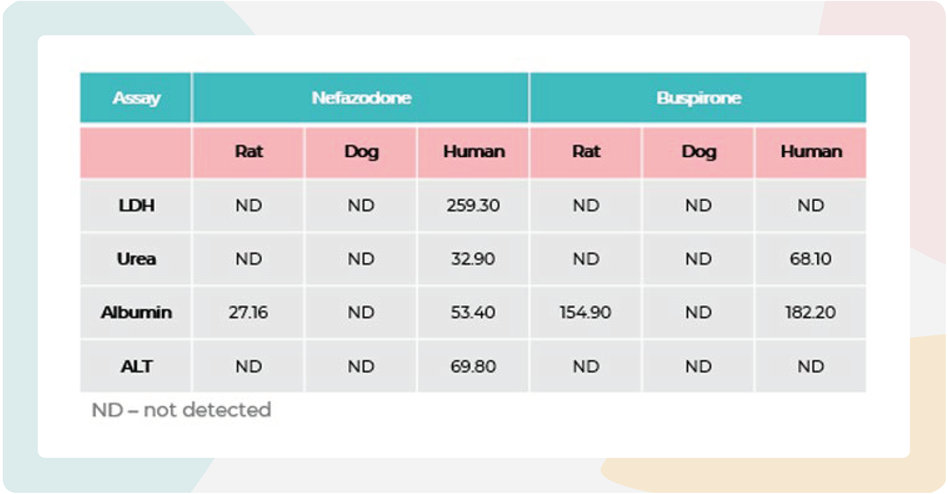
Task: Click the LDH row label
Action: tap(136, 205)
